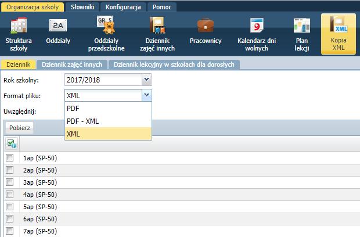Choose highlighted XML option in the list

point(108,134)
